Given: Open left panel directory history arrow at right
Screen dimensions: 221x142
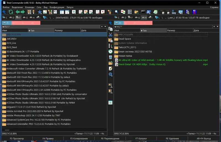Looking at the screenshot, I should pyautogui.click(x=105, y=27).
